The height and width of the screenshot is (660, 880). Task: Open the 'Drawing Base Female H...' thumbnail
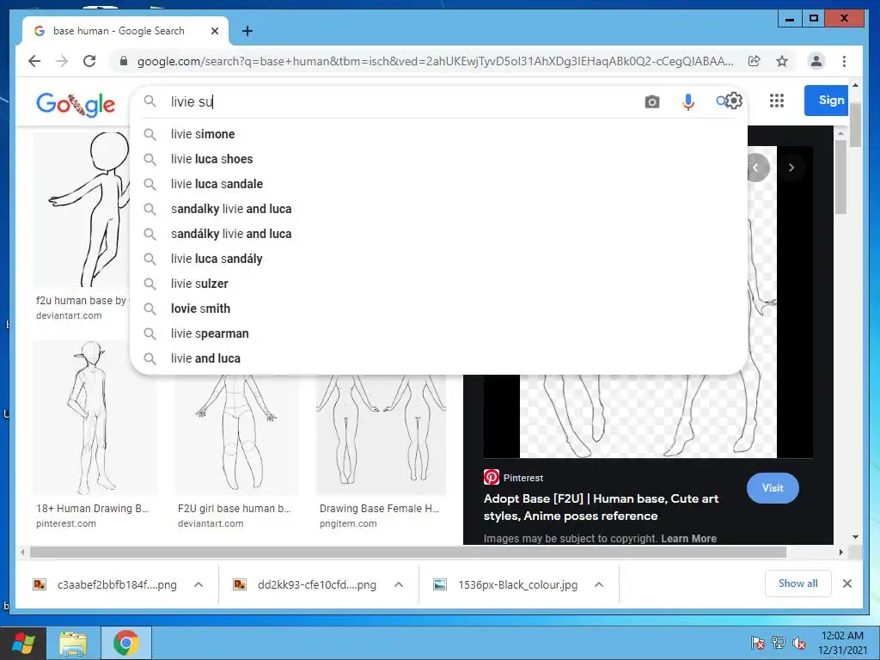381,435
